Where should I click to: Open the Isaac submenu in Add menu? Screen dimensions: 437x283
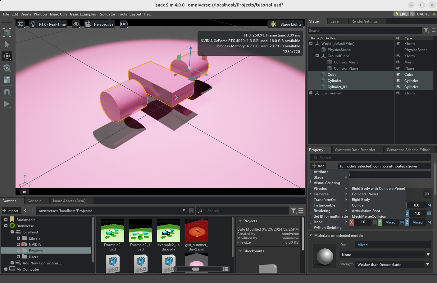click(330, 222)
